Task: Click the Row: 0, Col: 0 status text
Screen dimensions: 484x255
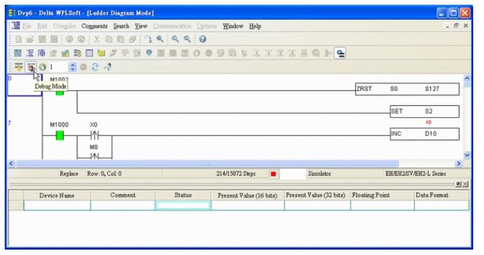Action: (x=104, y=174)
